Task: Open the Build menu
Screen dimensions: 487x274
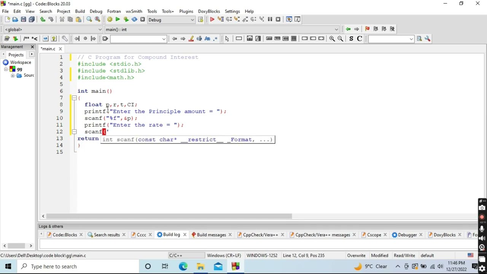Action: 80,11
